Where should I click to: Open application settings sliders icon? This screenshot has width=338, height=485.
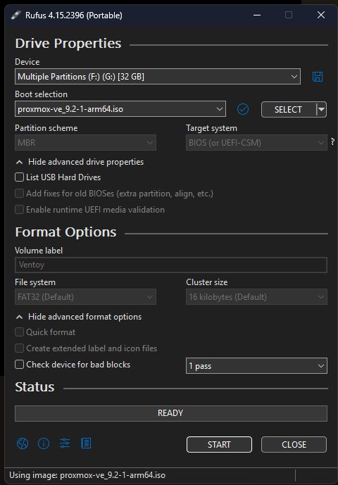(65, 443)
